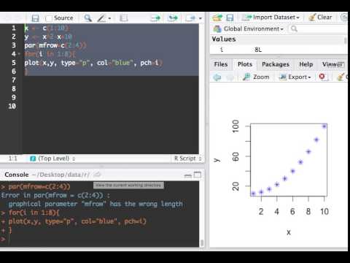The width and height of the screenshot is (350, 263).
Task: Source the active document
Action: pos(191,18)
